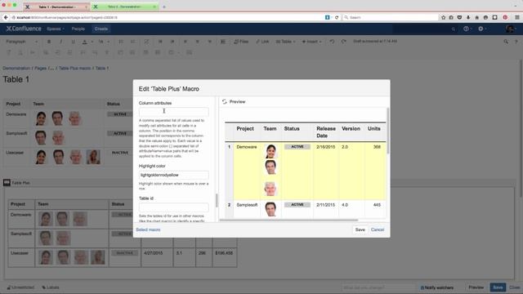The width and height of the screenshot is (523, 294).
Task: Insert a bullet list from the toolbar
Action: (x=121, y=42)
